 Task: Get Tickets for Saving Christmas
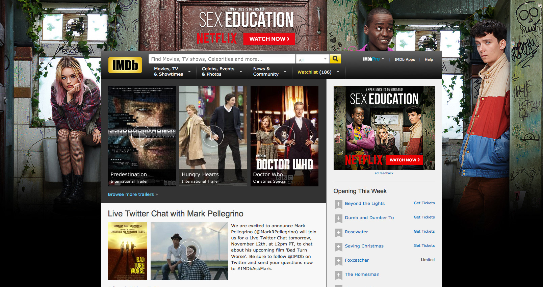click(424, 245)
